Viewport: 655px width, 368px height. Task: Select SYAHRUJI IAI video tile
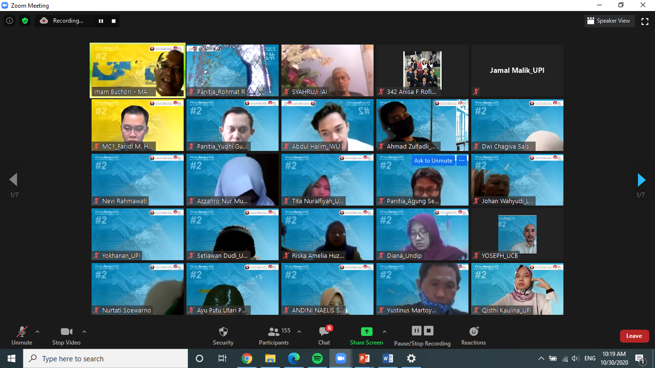point(327,70)
